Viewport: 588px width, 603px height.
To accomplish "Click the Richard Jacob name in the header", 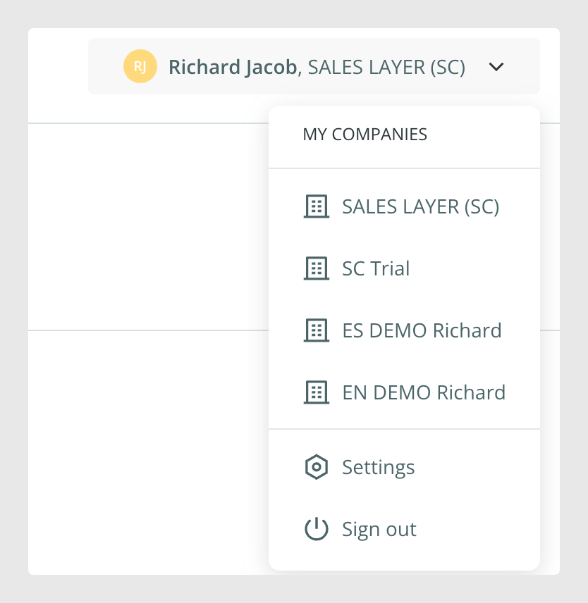I will coord(233,68).
